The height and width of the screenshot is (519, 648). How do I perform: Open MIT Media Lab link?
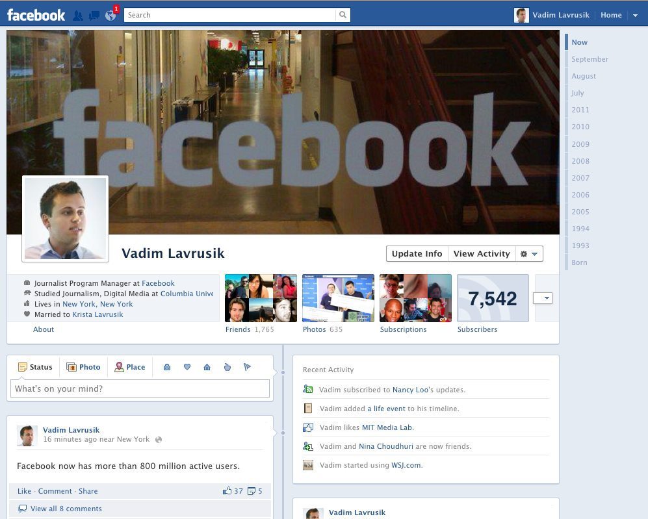pos(387,428)
